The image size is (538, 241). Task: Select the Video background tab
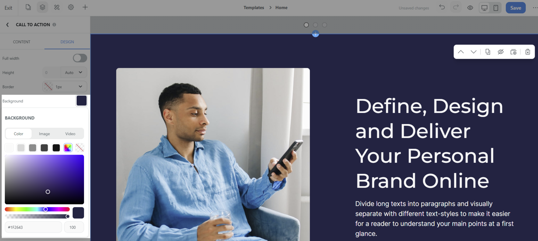(x=70, y=133)
